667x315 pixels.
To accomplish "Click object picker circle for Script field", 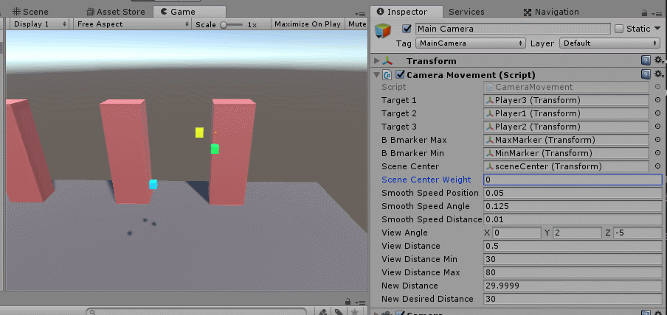I will coord(657,87).
